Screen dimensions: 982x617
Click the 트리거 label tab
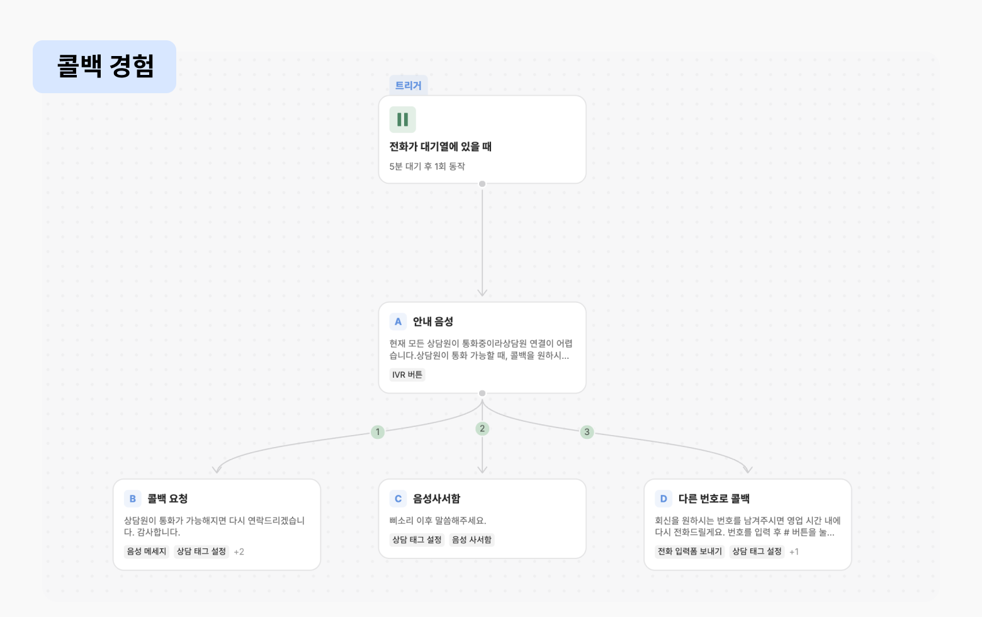point(409,86)
